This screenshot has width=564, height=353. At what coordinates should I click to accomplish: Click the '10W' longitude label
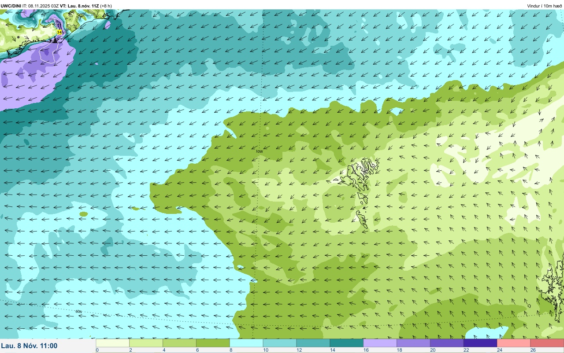click(x=260, y=151)
